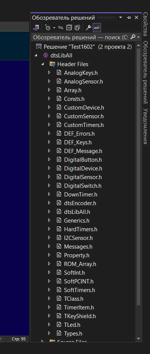This screenshot has height=354, width=150.
Task: Switch views between solutions and folders
Action: click(x=36, y=28)
